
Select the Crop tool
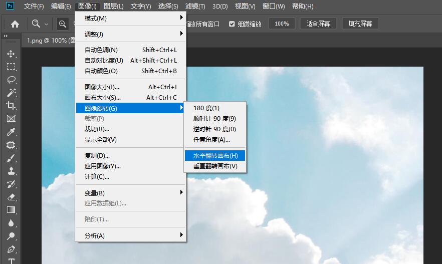point(11,106)
